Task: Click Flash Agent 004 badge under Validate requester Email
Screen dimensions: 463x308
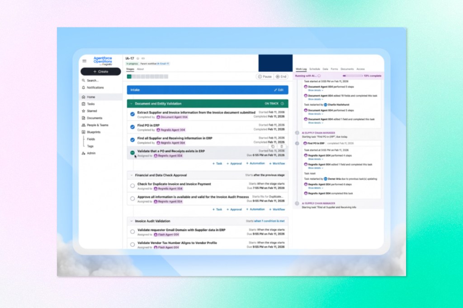Action: click(166, 234)
